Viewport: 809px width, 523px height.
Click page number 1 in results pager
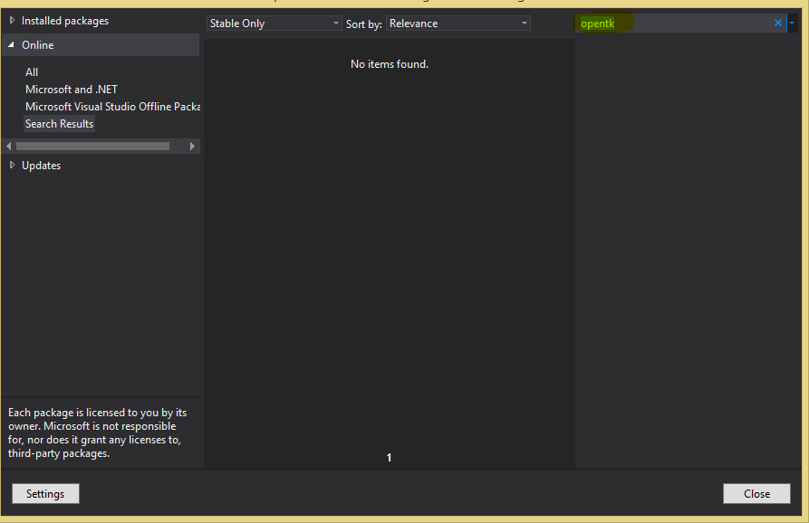tap(389, 458)
